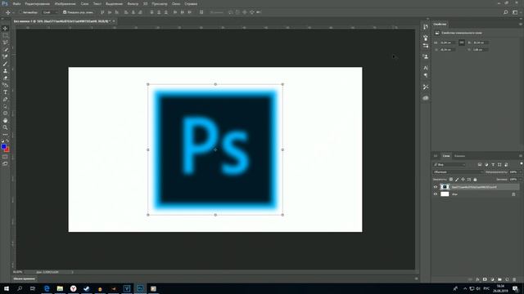
Task: Open Microsoft Edge from the taskbar
Action: pyautogui.click(x=47, y=288)
